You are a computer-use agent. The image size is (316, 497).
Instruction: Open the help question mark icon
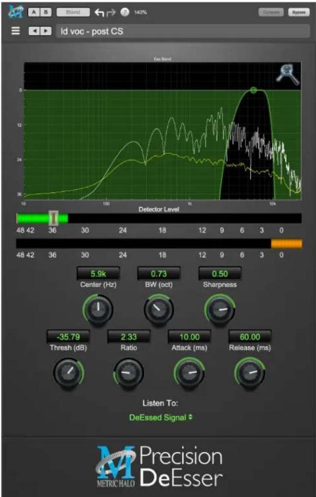125,12
